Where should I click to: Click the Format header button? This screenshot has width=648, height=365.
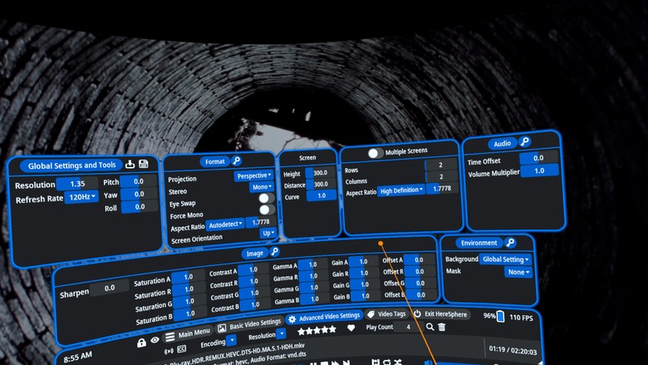pos(215,161)
